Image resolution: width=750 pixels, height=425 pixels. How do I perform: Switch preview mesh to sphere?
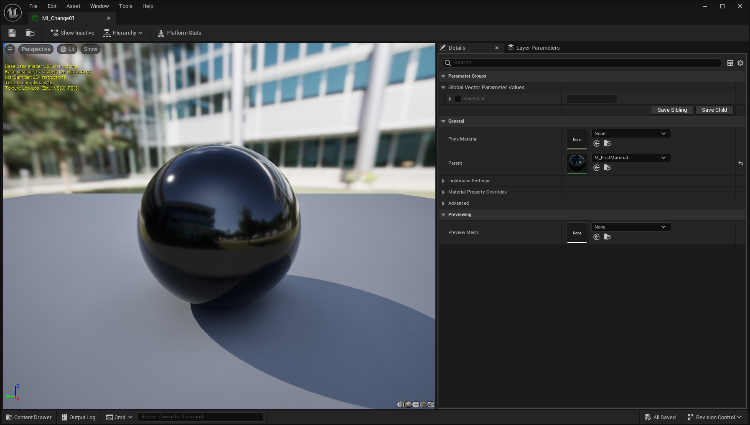pyautogui.click(x=408, y=405)
